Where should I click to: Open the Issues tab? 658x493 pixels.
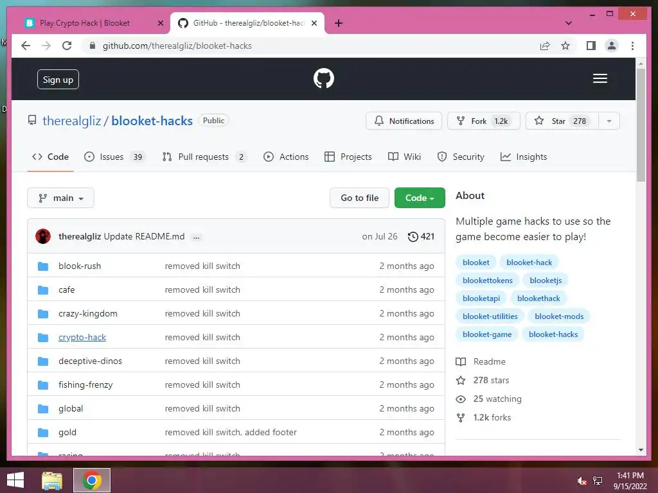114,157
